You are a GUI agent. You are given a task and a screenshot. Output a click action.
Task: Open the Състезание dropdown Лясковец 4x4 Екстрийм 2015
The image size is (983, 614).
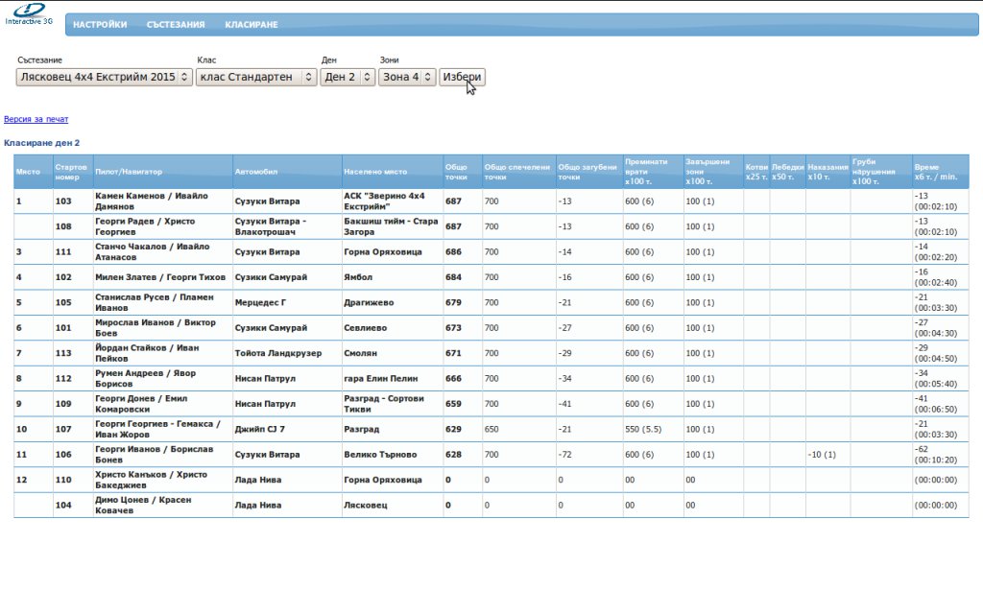[104, 77]
